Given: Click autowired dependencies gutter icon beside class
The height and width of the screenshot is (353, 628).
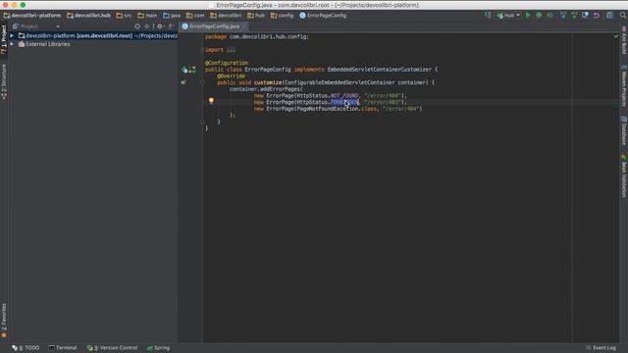Looking at the screenshot, I should 192,70.
